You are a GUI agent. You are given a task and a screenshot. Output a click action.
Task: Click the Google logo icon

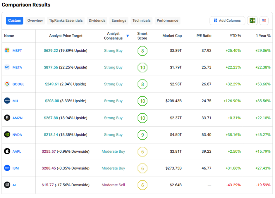7,84
